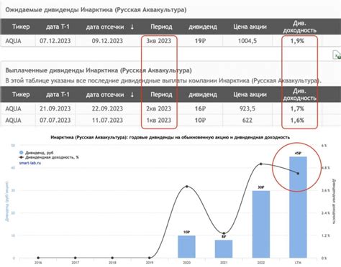This screenshot has width=341, height=267.
Task: Click the yield line point at 2017
Action: pos(76,258)
